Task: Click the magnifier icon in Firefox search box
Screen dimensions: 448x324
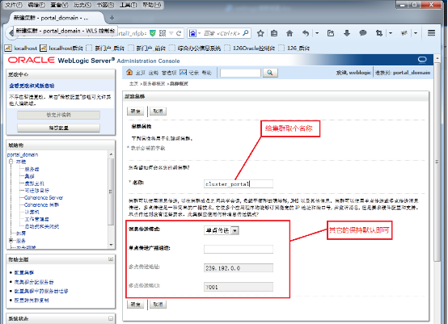Action: pos(245,33)
